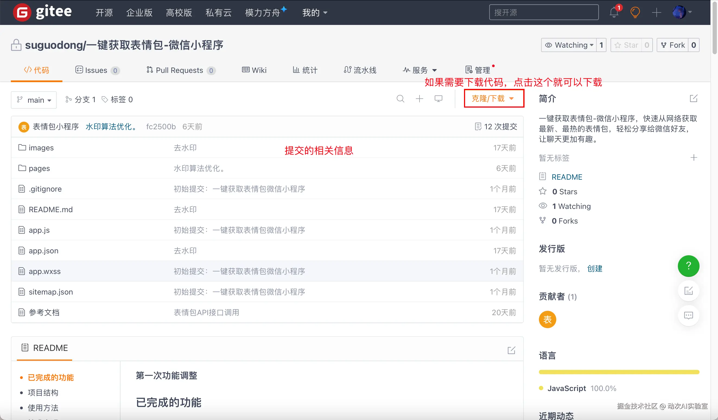Click the green help question button

(688, 266)
